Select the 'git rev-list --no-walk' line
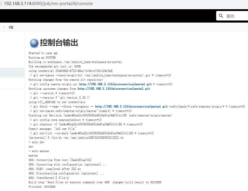This screenshot has width=248, height=191. (92, 133)
